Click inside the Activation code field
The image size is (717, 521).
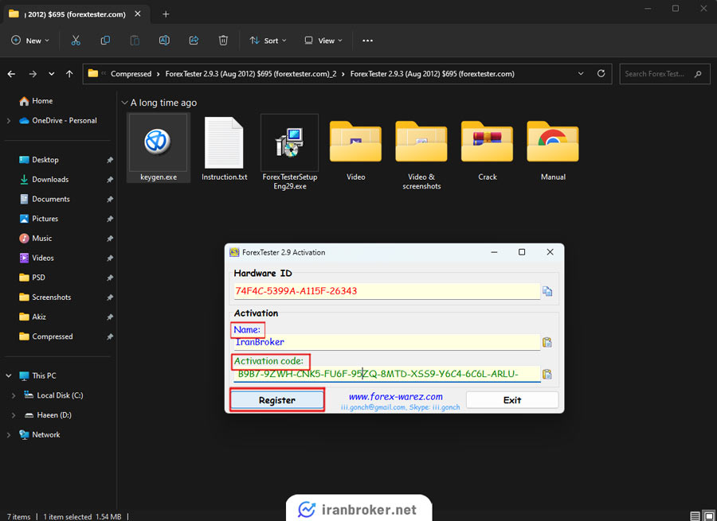tap(387, 374)
